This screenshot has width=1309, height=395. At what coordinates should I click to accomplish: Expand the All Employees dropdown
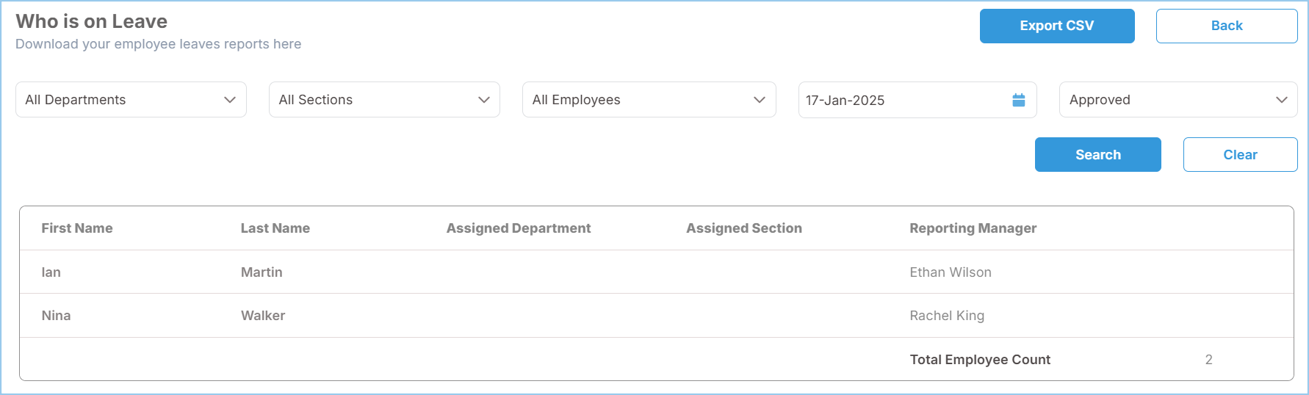tap(649, 100)
